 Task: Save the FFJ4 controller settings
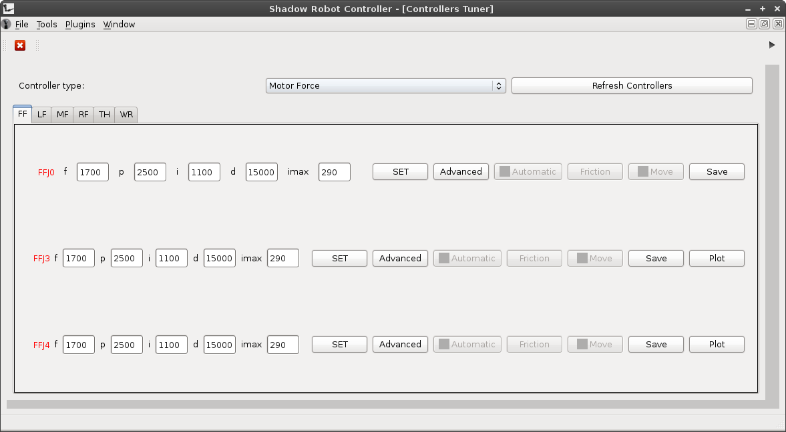coord(656,344)
